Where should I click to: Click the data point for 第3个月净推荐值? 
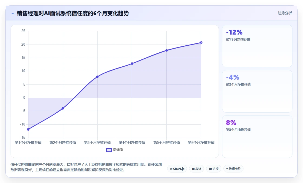pyautogui.click(x=97, y=77)
